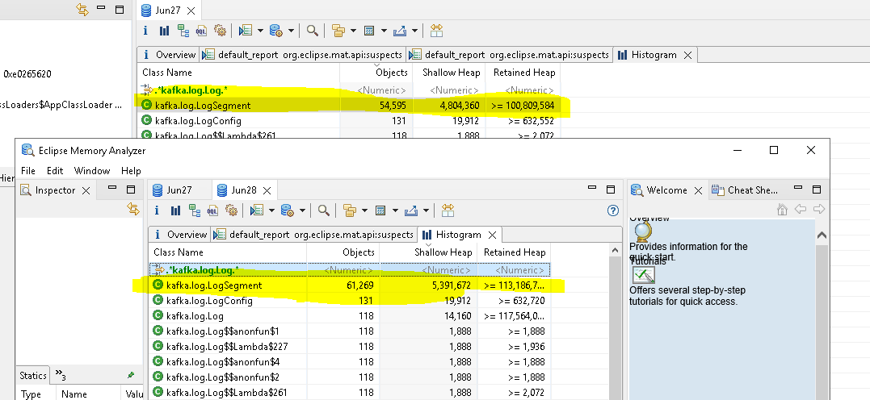Run expert system test icon in Jun28 toolbar
This screenshot has width=870, height=400.
[x=256, y=210]
